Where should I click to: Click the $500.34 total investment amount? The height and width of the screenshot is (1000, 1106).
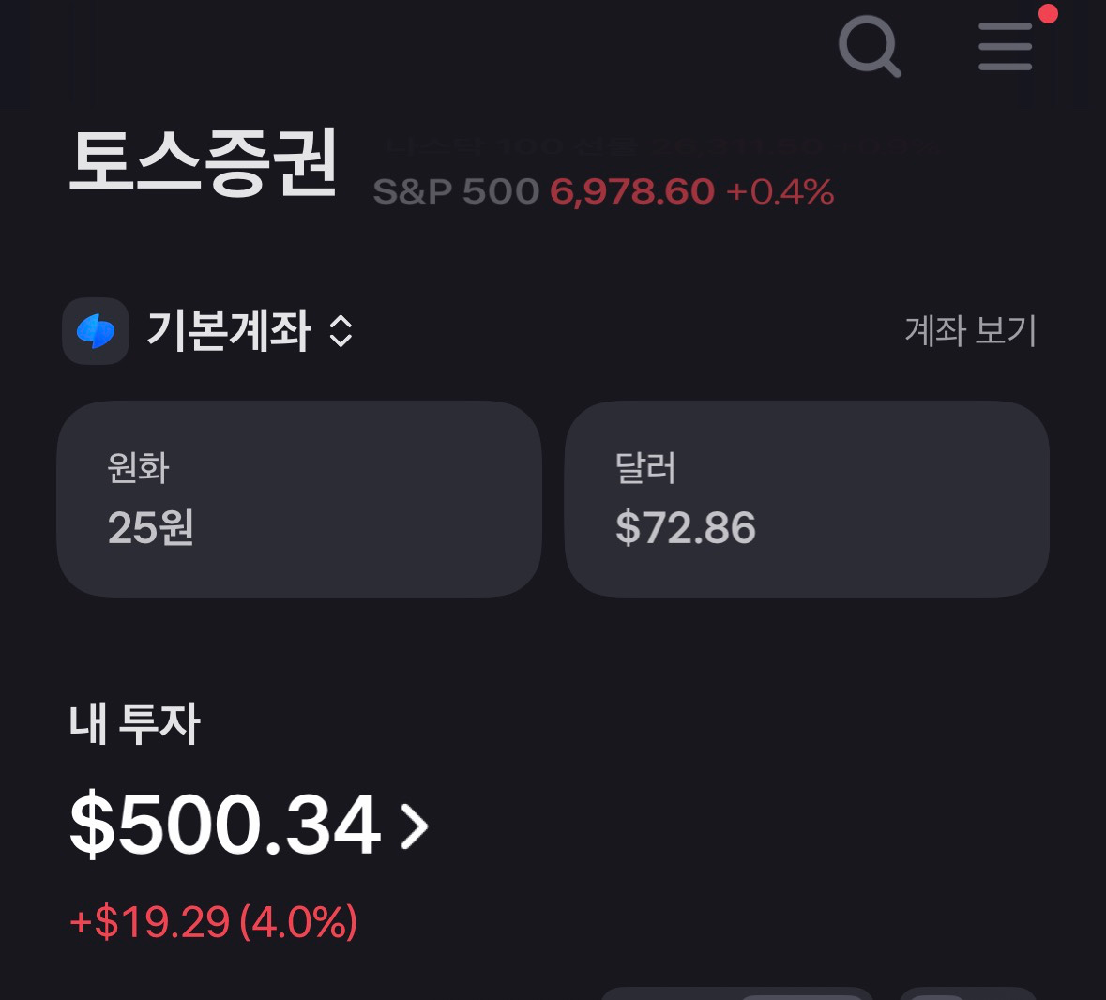tap(225, 826)
